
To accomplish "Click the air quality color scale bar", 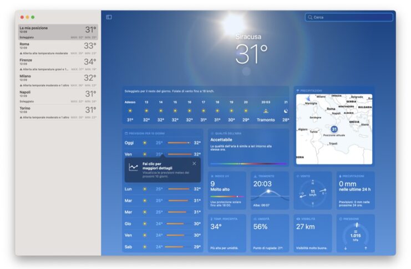I will 248,164.
